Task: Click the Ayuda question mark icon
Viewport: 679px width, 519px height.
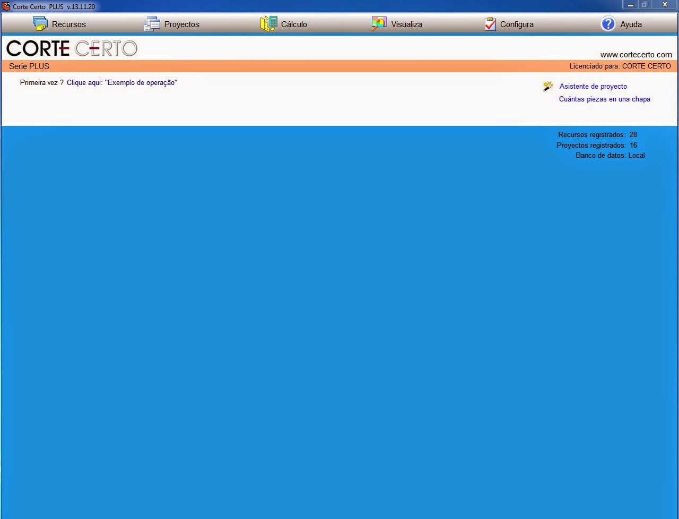Action: click(608, 24)
